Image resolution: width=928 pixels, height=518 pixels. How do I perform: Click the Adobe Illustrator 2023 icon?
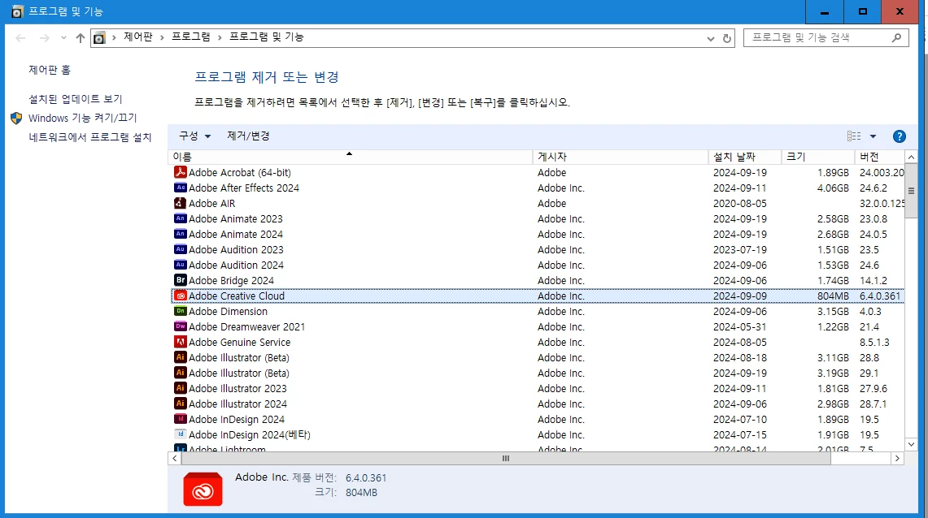pos(181,388)
